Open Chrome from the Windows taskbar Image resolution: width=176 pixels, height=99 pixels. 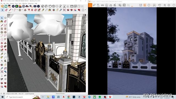[x=69, y=97]
